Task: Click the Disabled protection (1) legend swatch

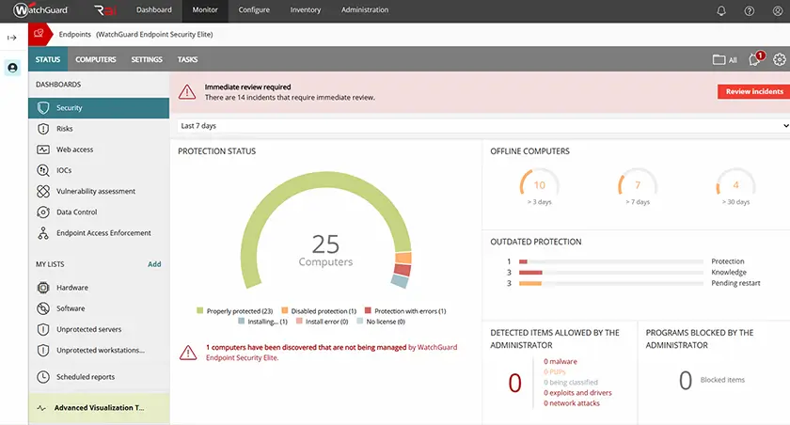Action: (285, 310)
